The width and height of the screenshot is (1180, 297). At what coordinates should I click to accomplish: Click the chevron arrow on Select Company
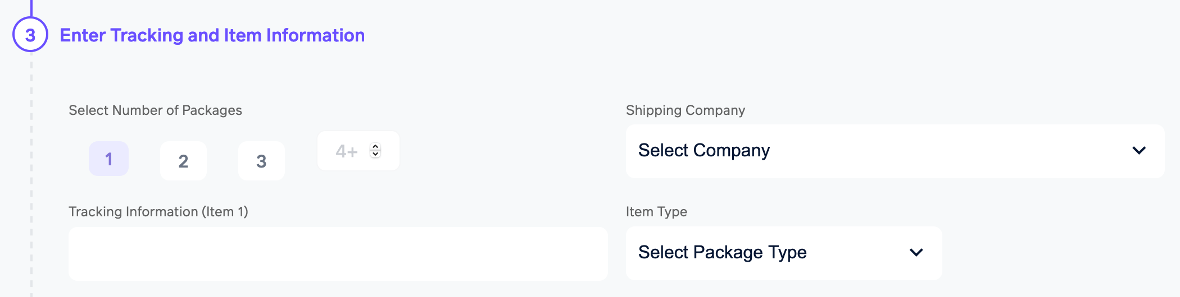point(1138,151)
